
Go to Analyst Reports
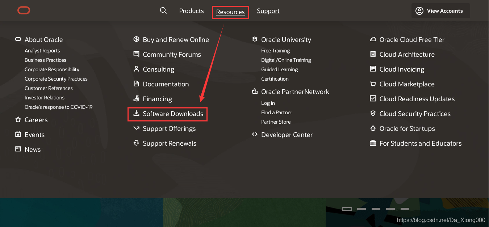click(42, 51)
